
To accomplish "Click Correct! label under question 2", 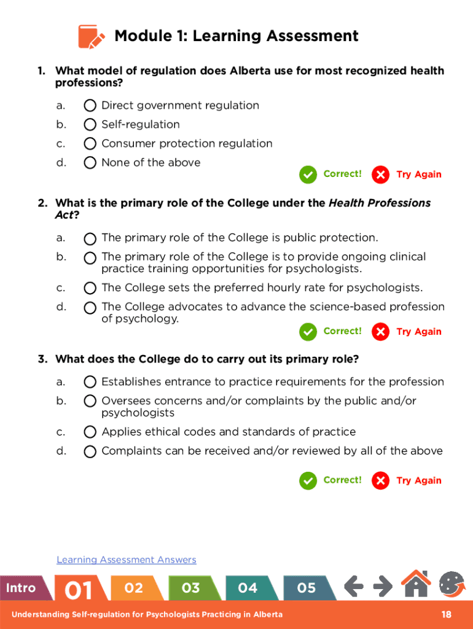I will (342, 331).
